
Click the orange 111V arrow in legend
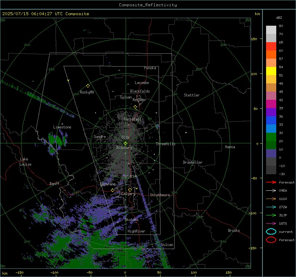point(271,199)
